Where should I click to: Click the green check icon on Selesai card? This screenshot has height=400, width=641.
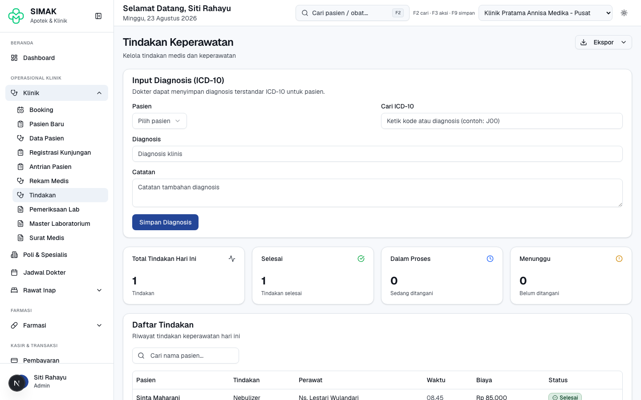[x=361, y=259]
